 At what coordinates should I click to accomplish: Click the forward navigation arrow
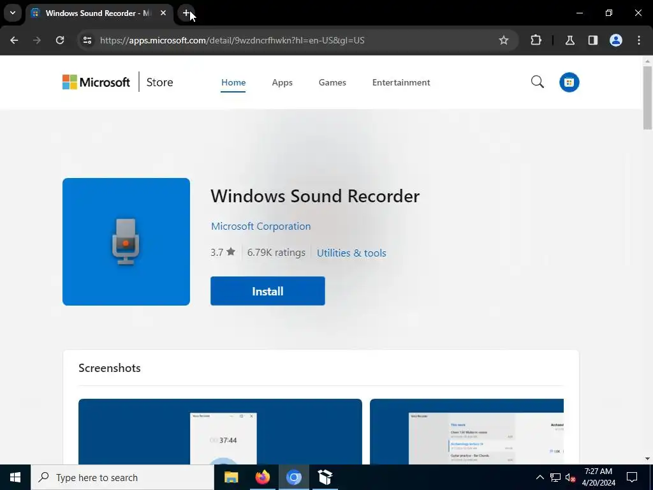[x=37, y=40]
